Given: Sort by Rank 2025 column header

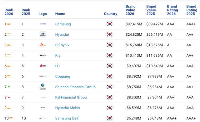Looking at the screenshot, I should pos(26,12).
